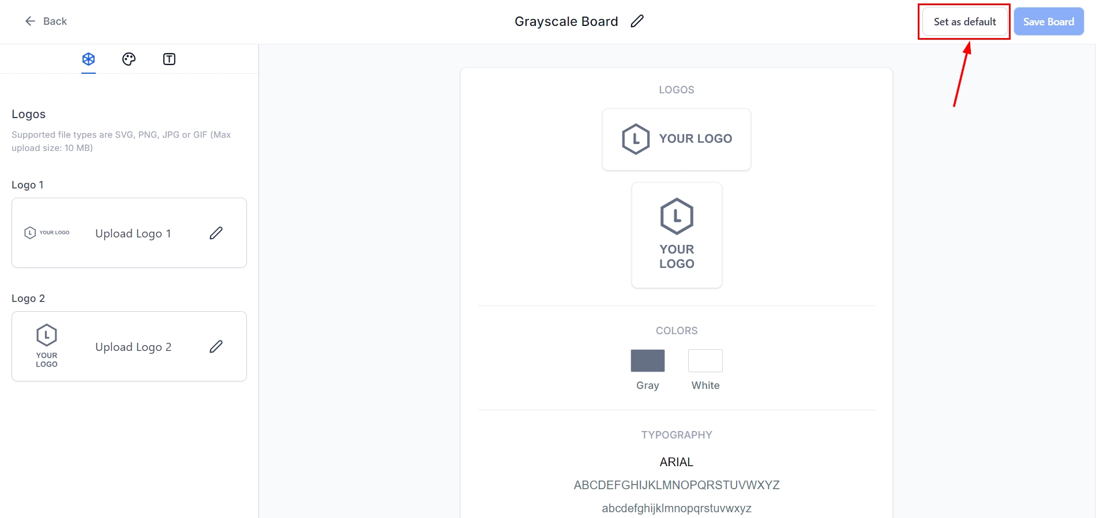Click the TYPOGRAPHY section heading
This screenshot has height=518, width=1096.
pos(677,435)
